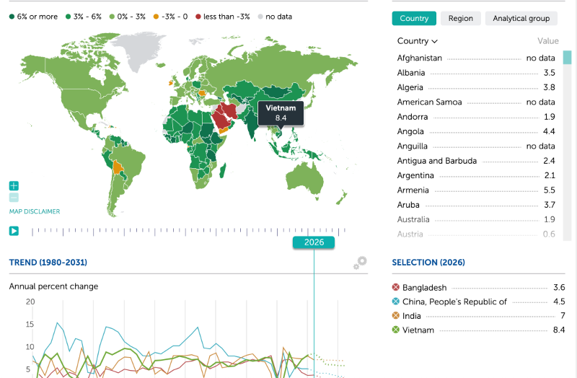Screen dimensions: 577x378
Task: Select Australia in the country list
Action: point(476,219)
